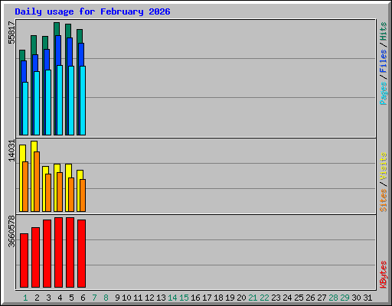
Task: Click the orange Sites bar for day 3
Action: (48, 193)
